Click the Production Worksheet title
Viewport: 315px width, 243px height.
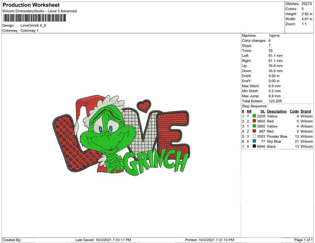pos(31,5)
